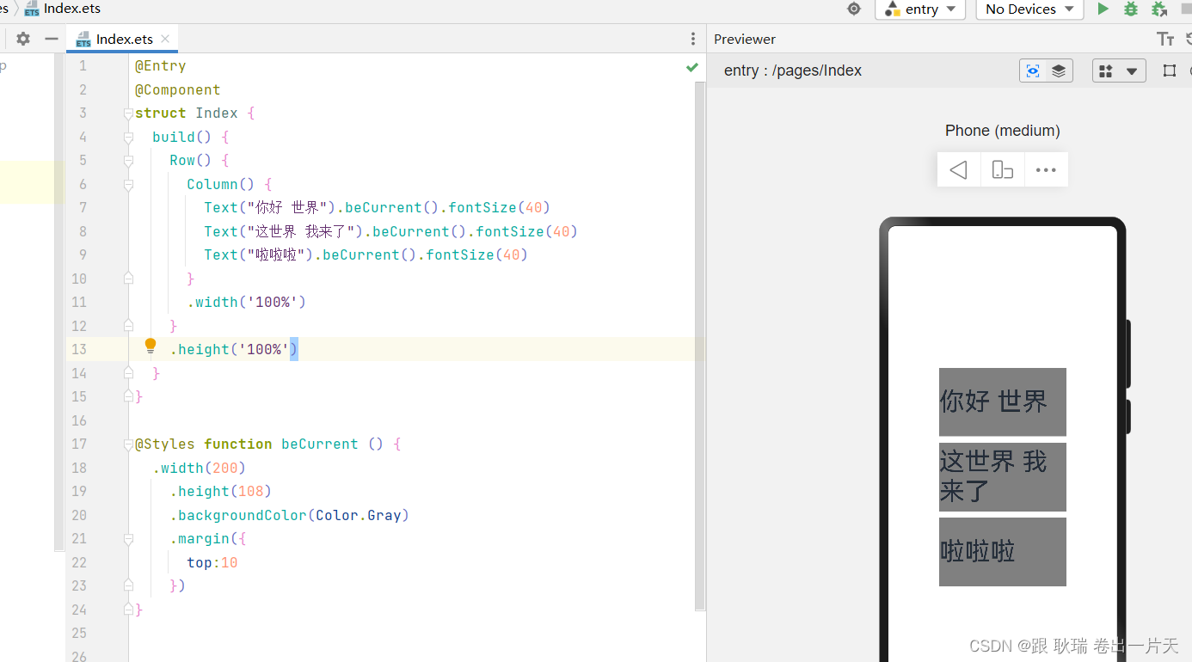Click the frame bounds icon in Previewer toolbar

tap(1170, 70)
